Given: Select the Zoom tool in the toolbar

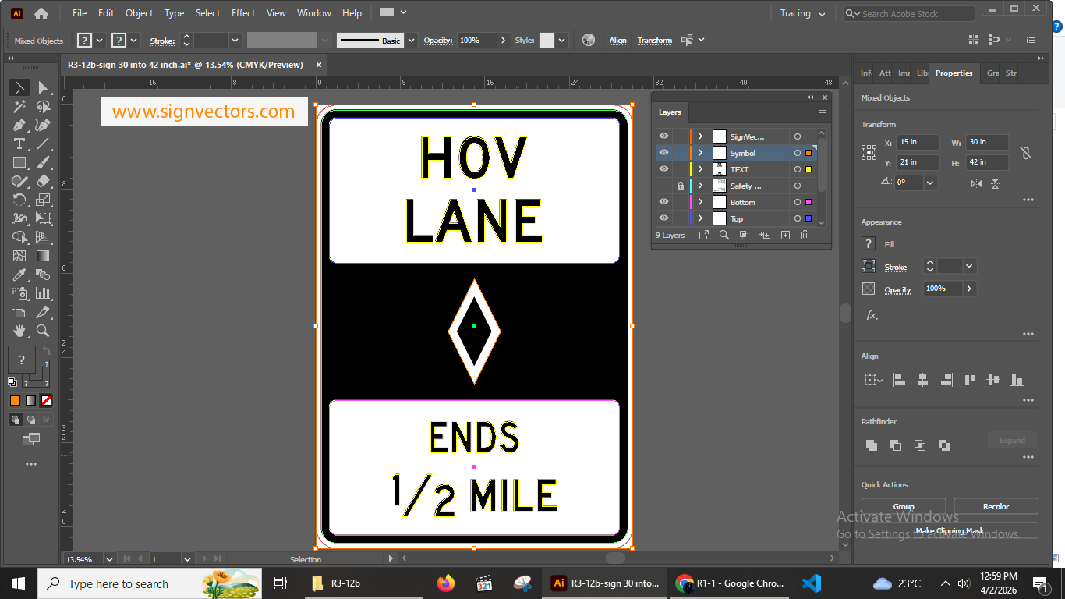Looking at the screenshot, I should pyautogui.click(x=43, y=331).
